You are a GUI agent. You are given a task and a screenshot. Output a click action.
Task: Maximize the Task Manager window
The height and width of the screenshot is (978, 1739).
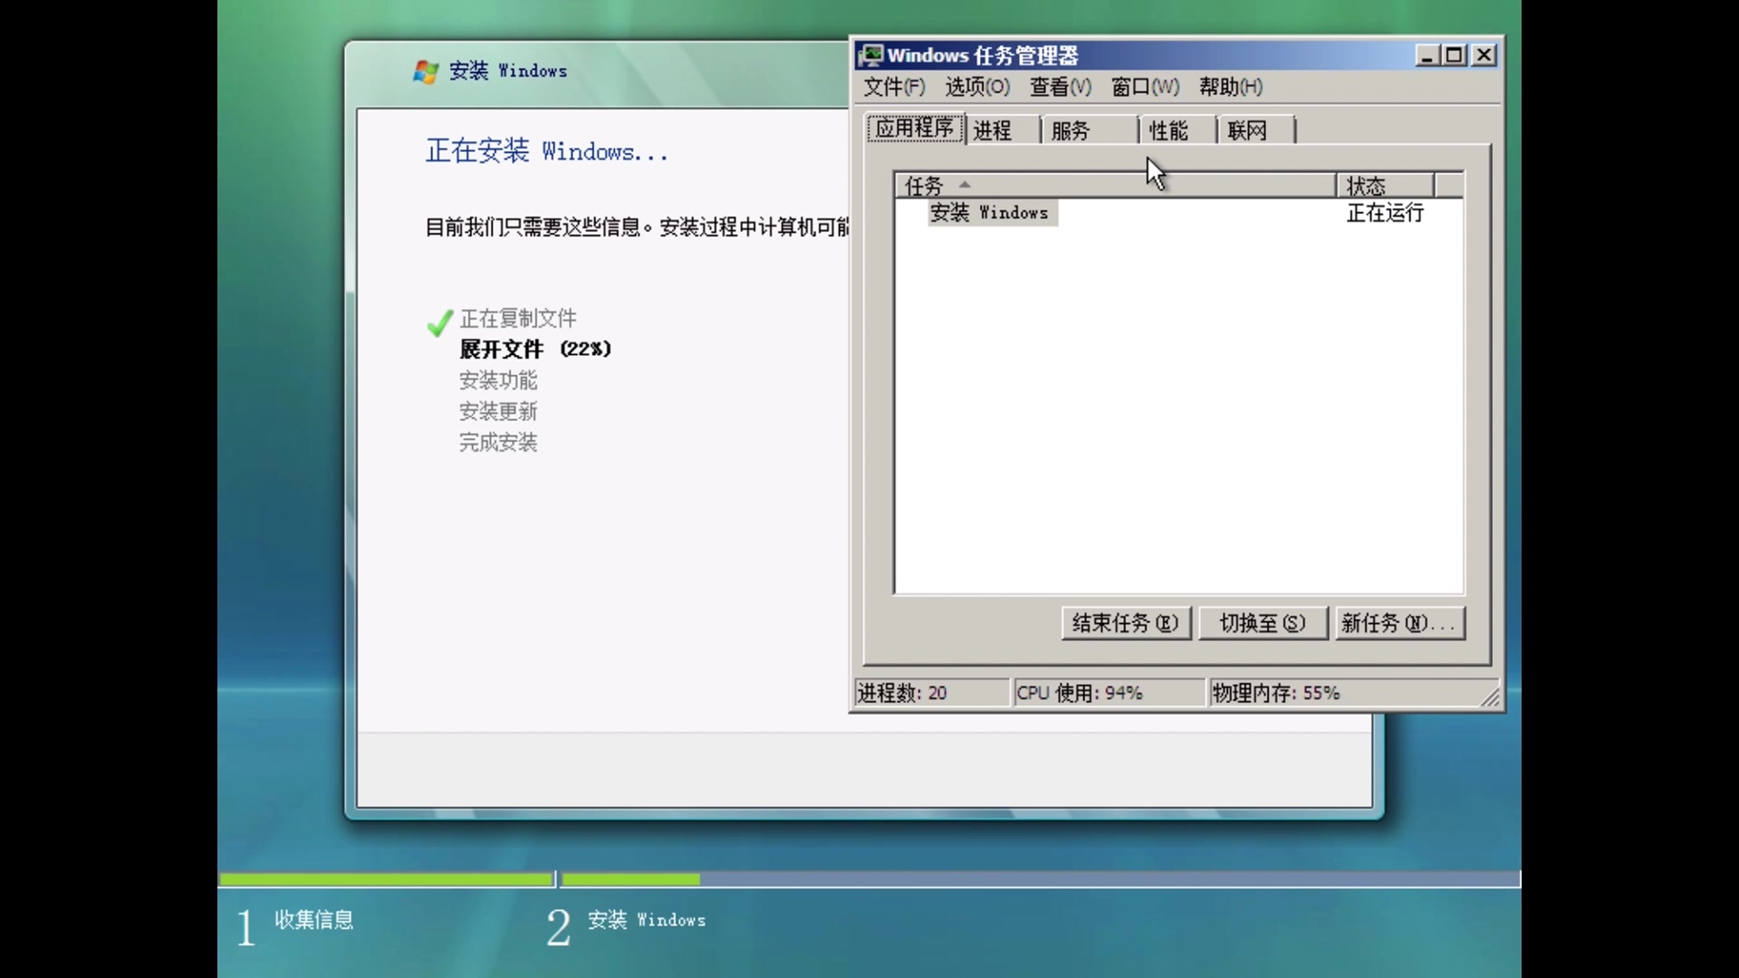click(x=1454, y=55)
